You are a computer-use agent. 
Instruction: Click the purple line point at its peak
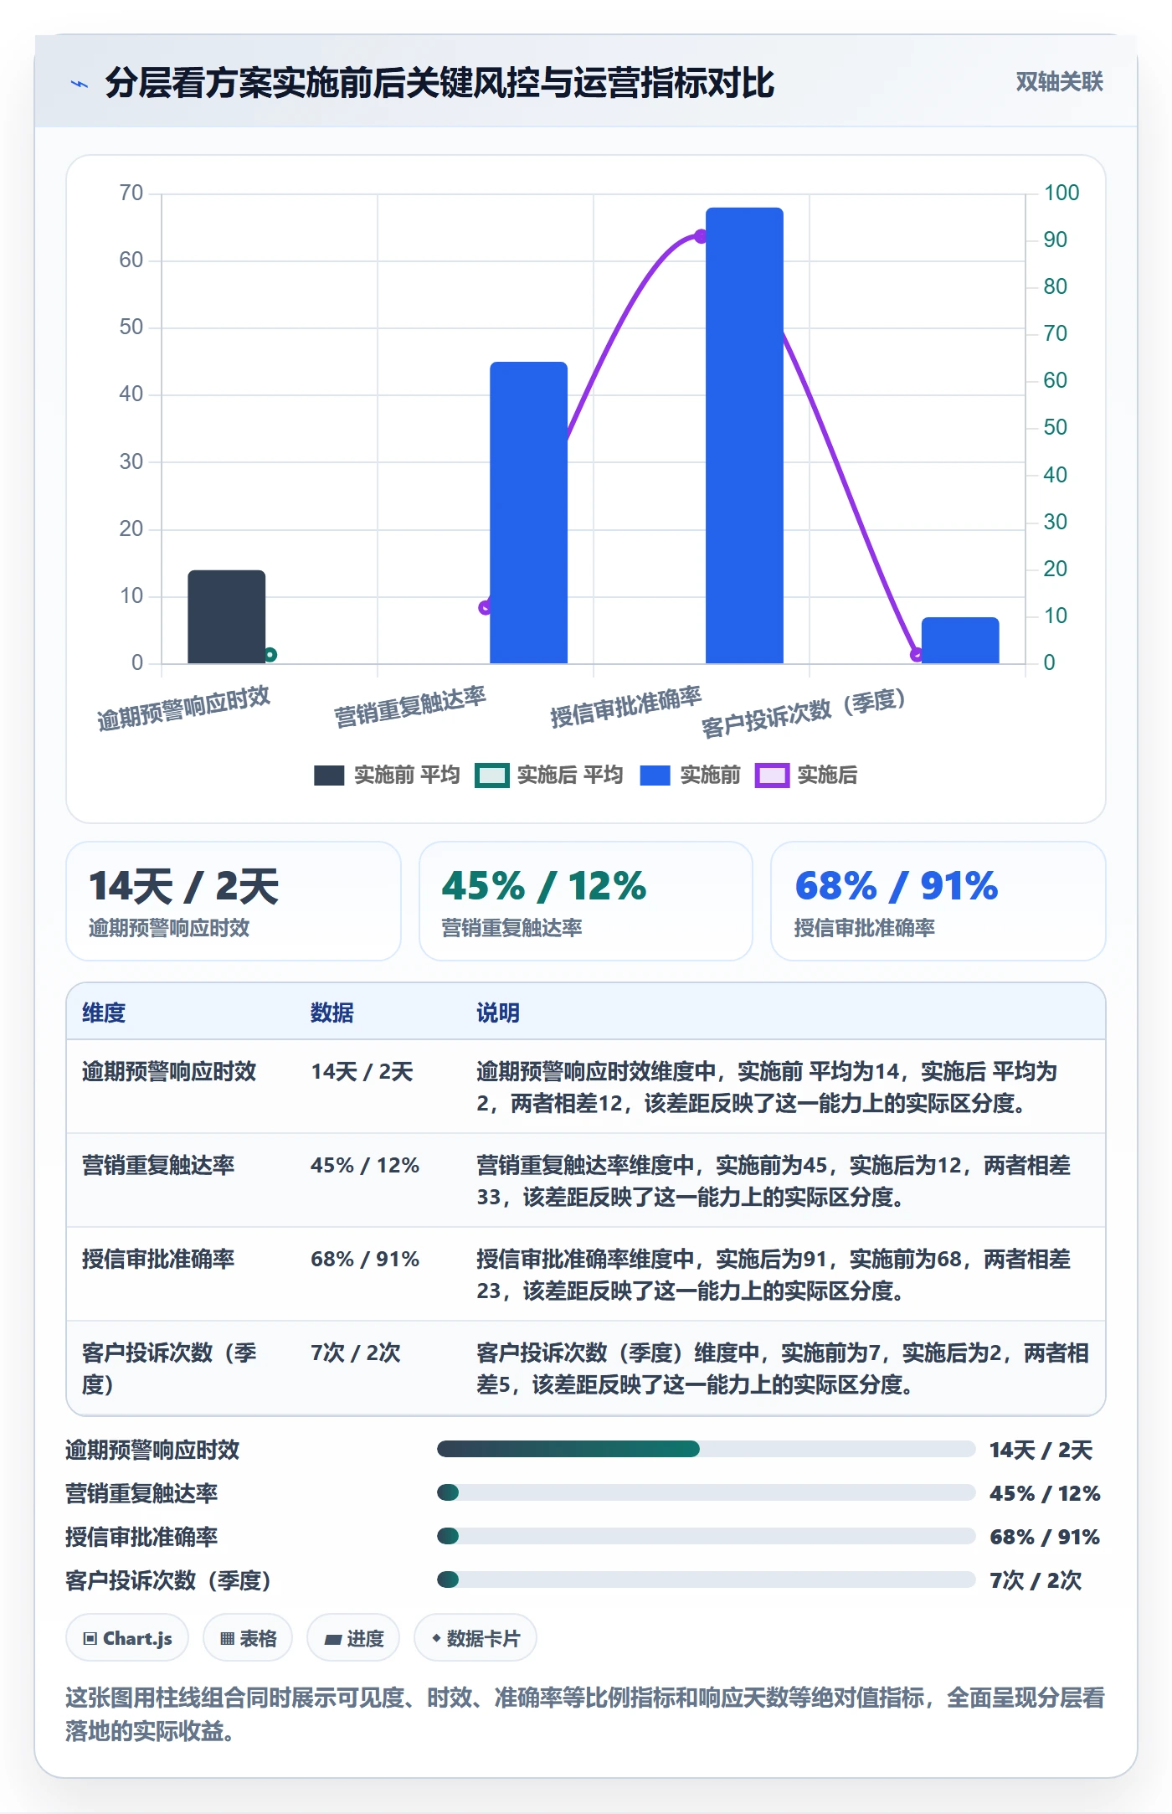701,237
